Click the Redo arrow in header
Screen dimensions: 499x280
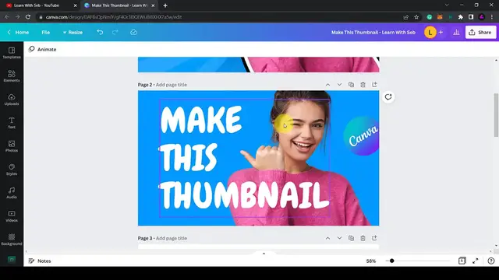[x=115, y=32]
